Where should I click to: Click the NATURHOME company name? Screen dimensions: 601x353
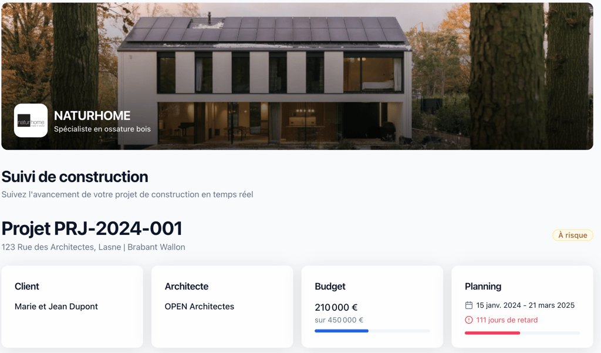[92, 116]
